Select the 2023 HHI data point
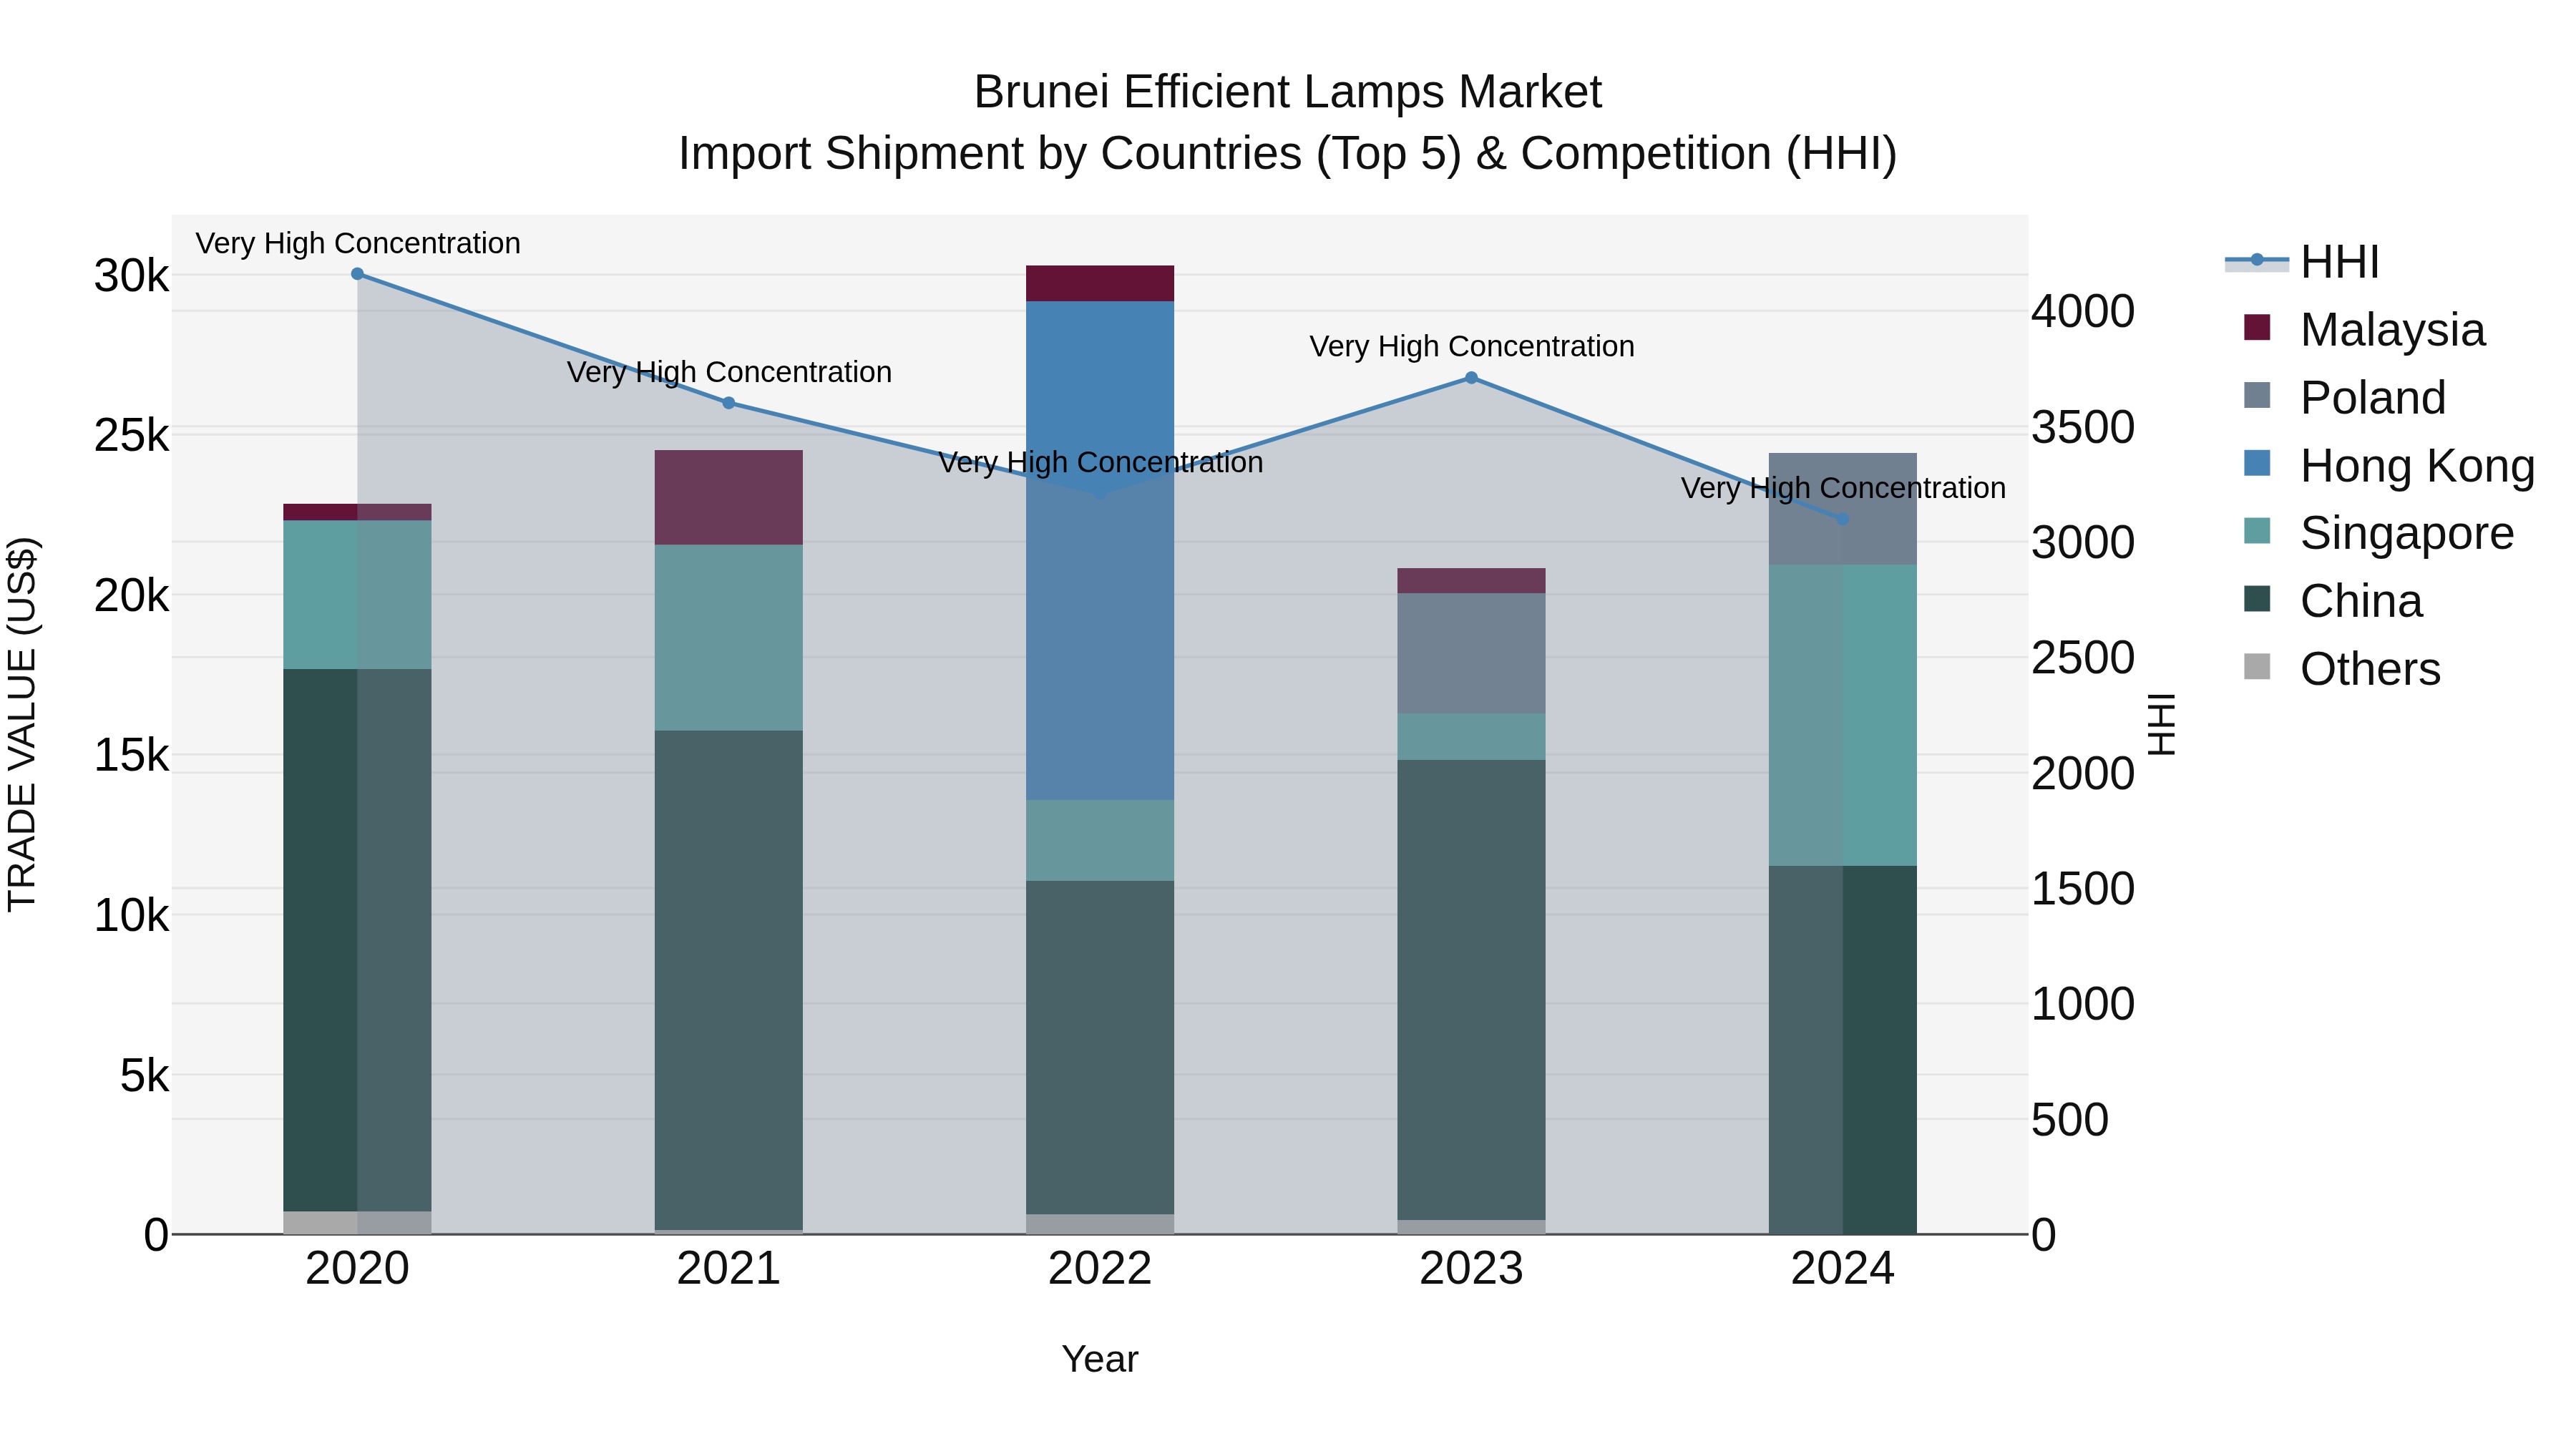 coord(1471,378)
